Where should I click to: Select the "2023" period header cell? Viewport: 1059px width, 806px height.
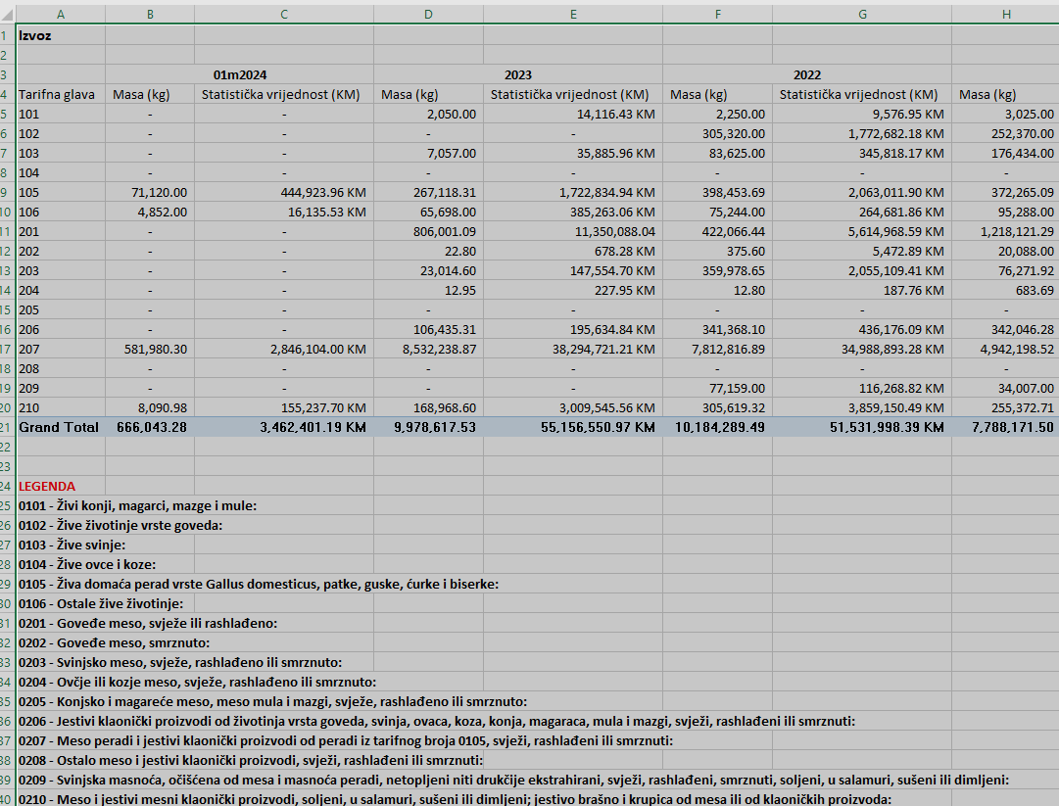(517, 74)
